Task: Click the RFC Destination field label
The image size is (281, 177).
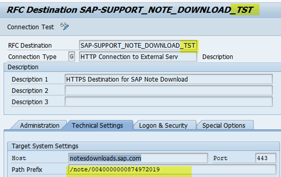Action: click(30, 45)
